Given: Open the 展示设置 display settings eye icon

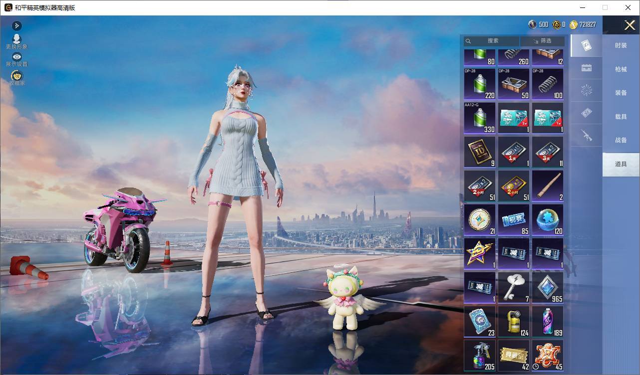Looking at the screenshot, I should (16, 60).
